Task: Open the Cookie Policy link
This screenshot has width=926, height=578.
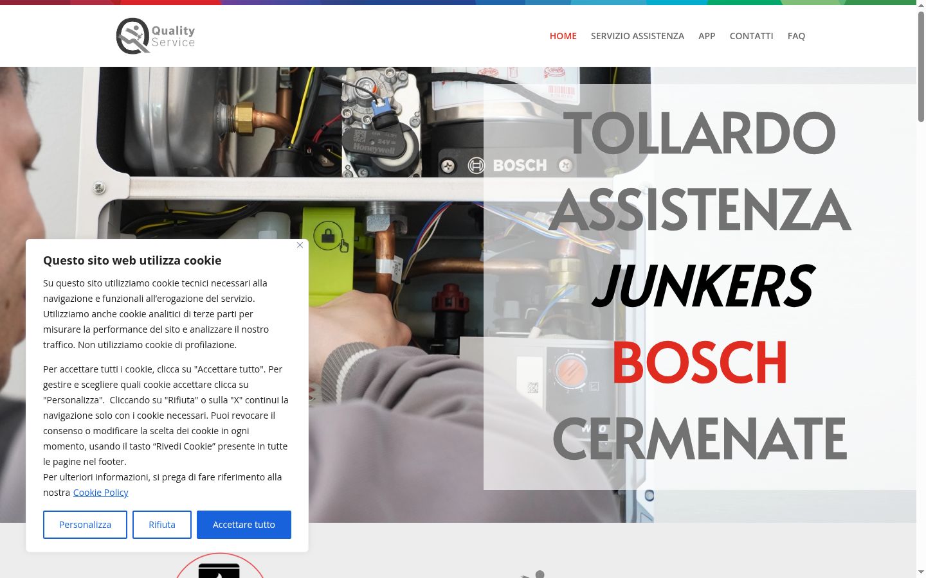Action: point(101,493)
